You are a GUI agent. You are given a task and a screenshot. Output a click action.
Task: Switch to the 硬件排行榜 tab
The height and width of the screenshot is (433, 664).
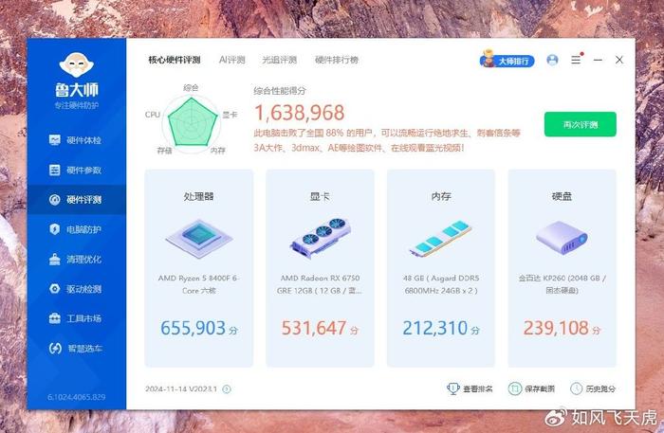(337, 60)
